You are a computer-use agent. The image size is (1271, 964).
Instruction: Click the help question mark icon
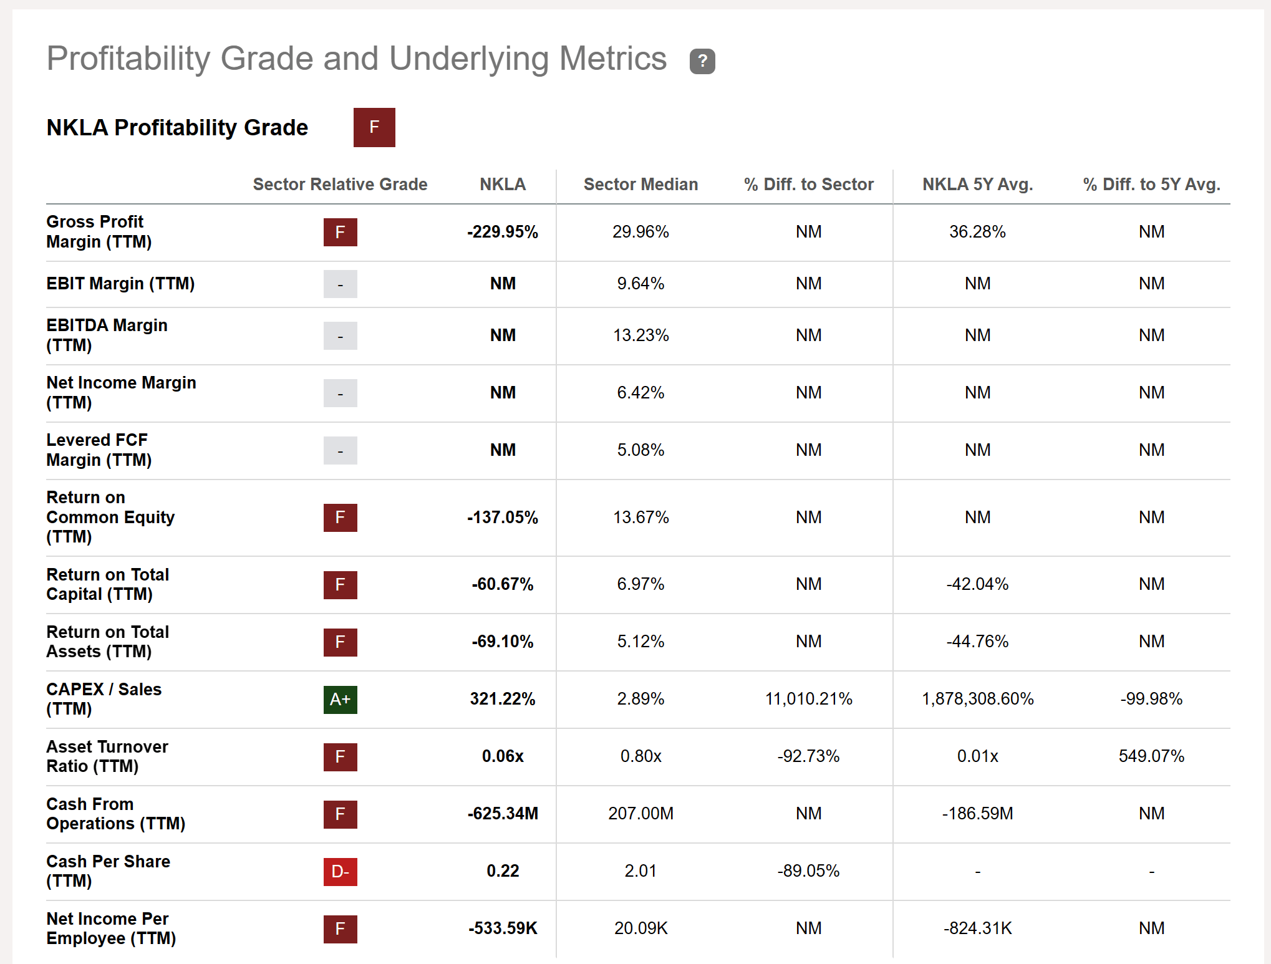pos(702,61)
